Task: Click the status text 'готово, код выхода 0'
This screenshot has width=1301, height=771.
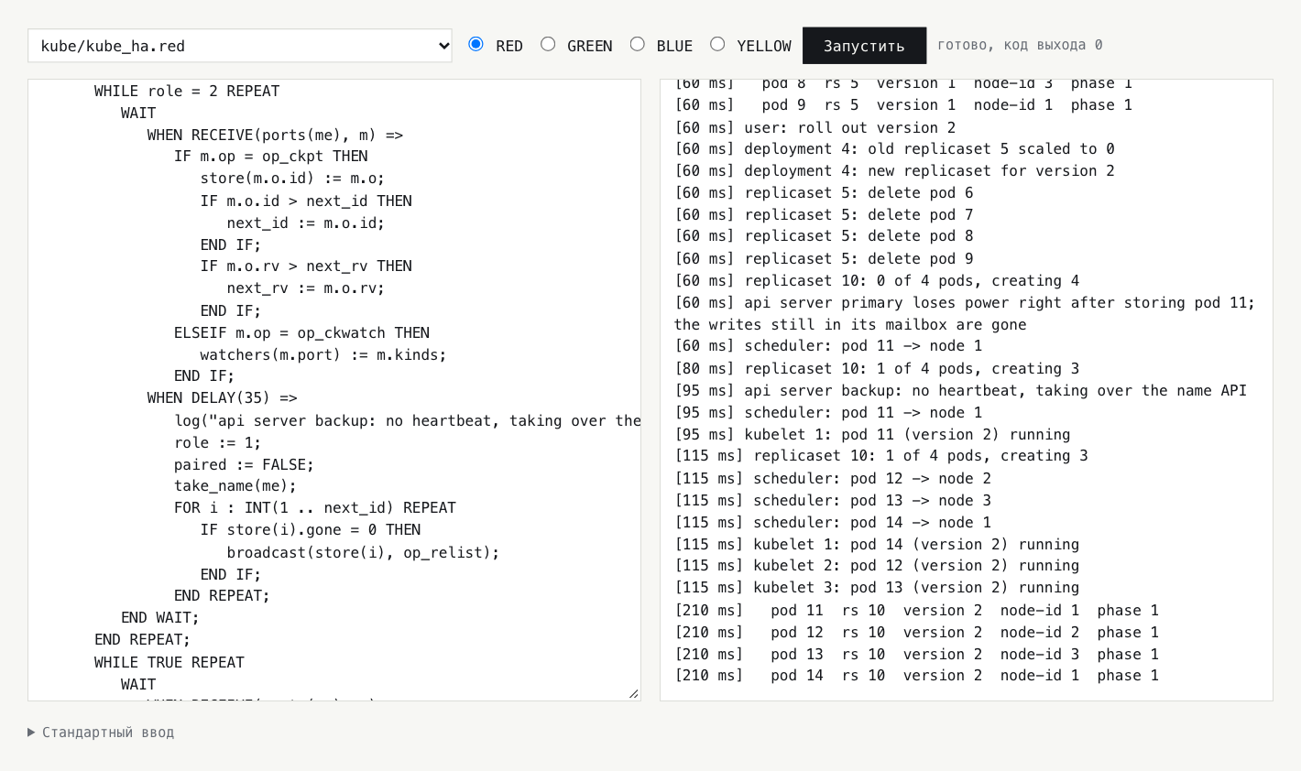Action: click(1020, 45)
